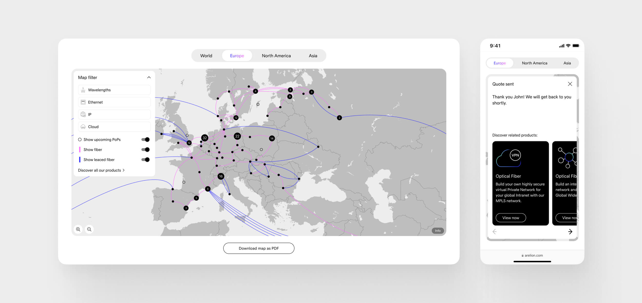Switch to North America tab on desktop

(x=276, y=56)
